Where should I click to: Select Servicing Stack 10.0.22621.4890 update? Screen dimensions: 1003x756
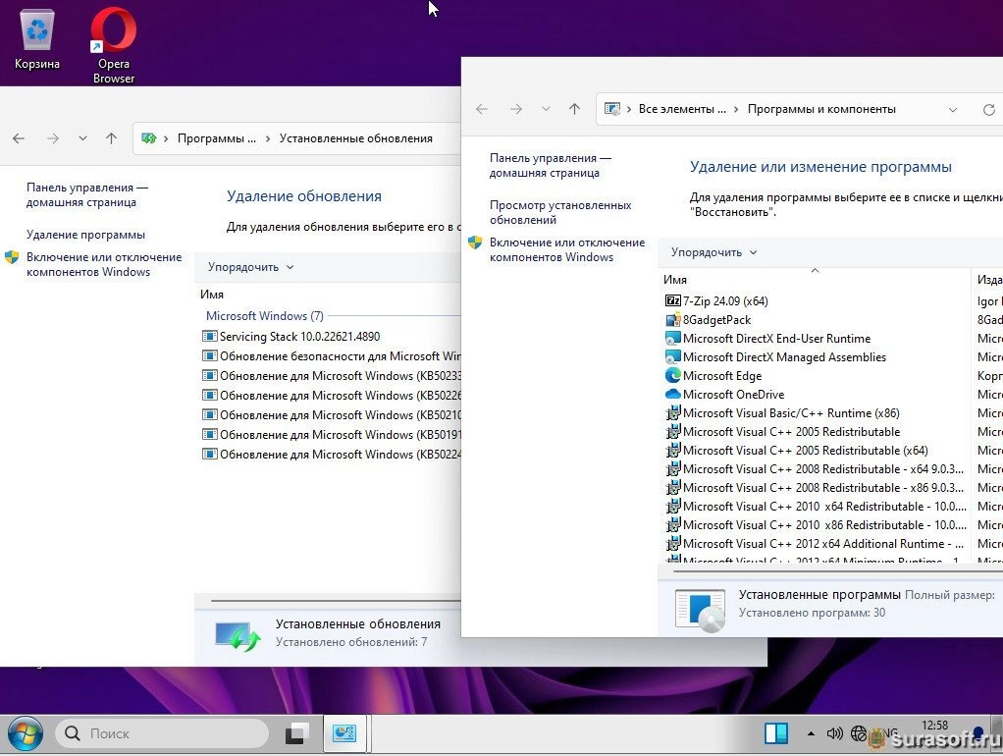299,337
